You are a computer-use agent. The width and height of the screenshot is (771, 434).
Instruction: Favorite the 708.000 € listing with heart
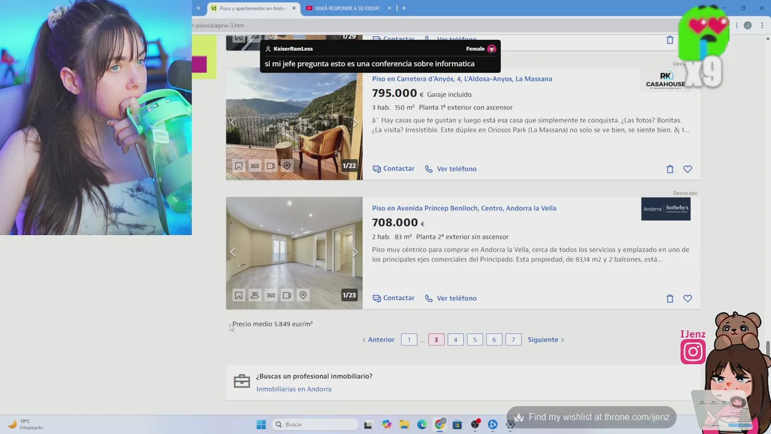[x=687, y=298]
